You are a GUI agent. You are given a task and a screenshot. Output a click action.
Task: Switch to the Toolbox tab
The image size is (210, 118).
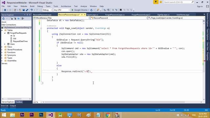[19, 102]
